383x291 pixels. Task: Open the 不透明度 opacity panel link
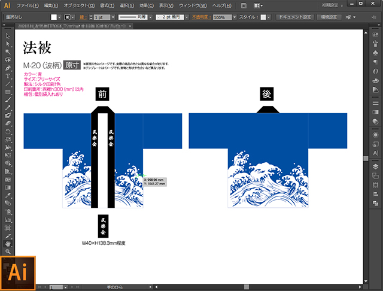201,17
